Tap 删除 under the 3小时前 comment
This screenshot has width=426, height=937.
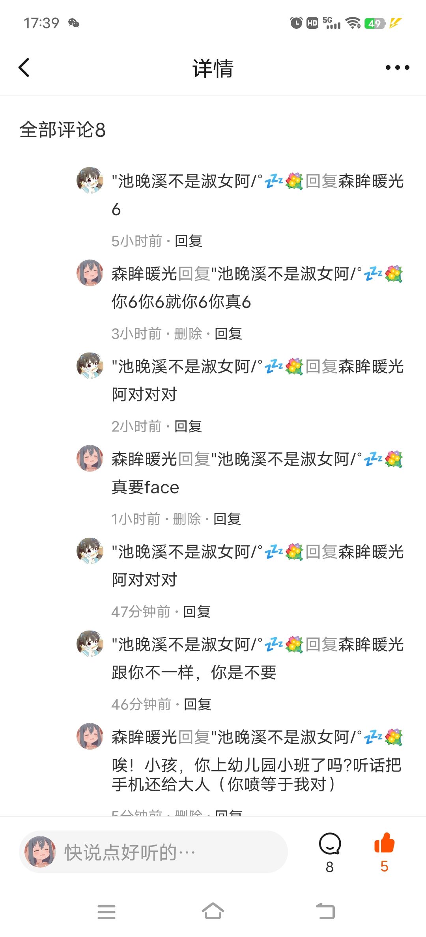pyautogui.click(x=188, y=334)
